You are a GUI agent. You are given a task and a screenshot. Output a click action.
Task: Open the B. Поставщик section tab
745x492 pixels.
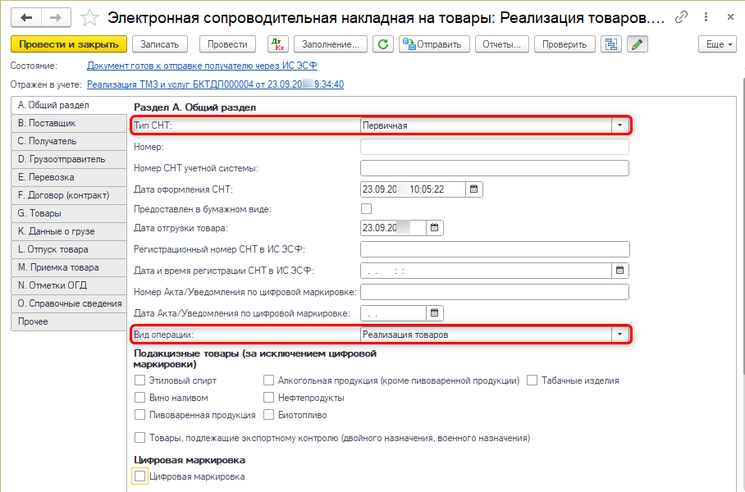pos(47,123)
